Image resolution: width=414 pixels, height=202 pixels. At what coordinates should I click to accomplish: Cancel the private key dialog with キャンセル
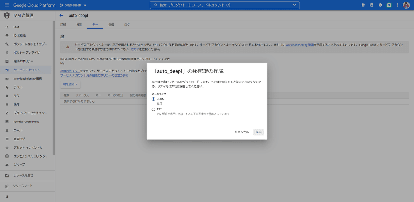pyautogui.click(x=241, y=132)
